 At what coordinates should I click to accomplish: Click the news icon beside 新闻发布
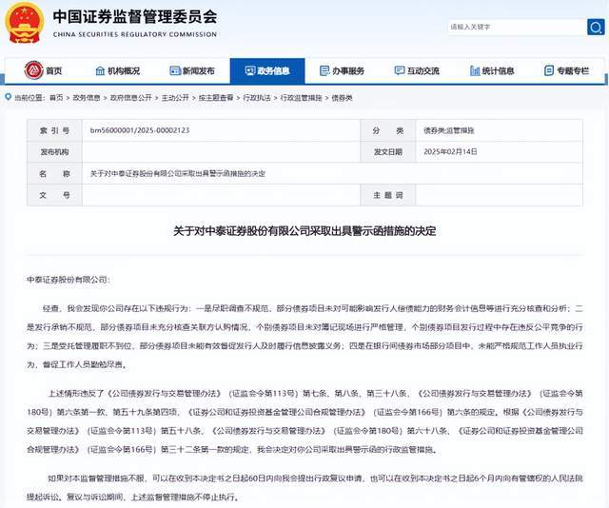coord(175,70)
